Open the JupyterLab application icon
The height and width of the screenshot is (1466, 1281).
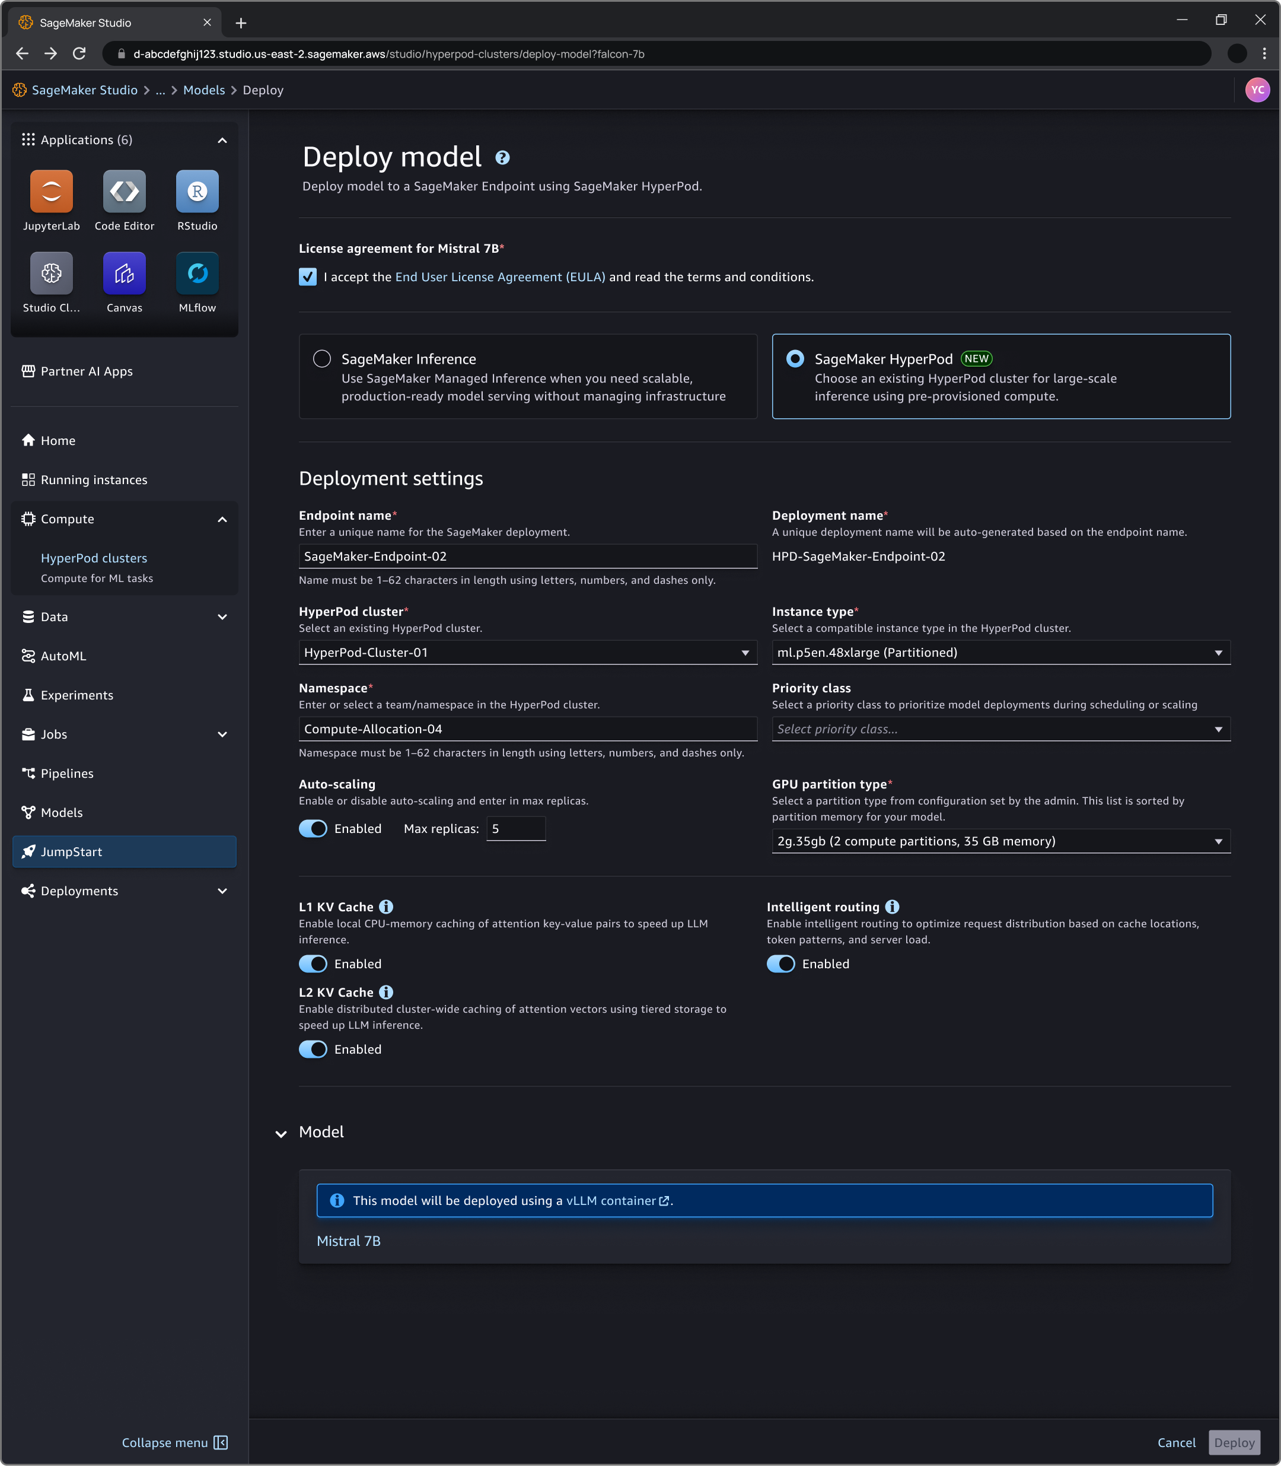(x=52, y=192)
